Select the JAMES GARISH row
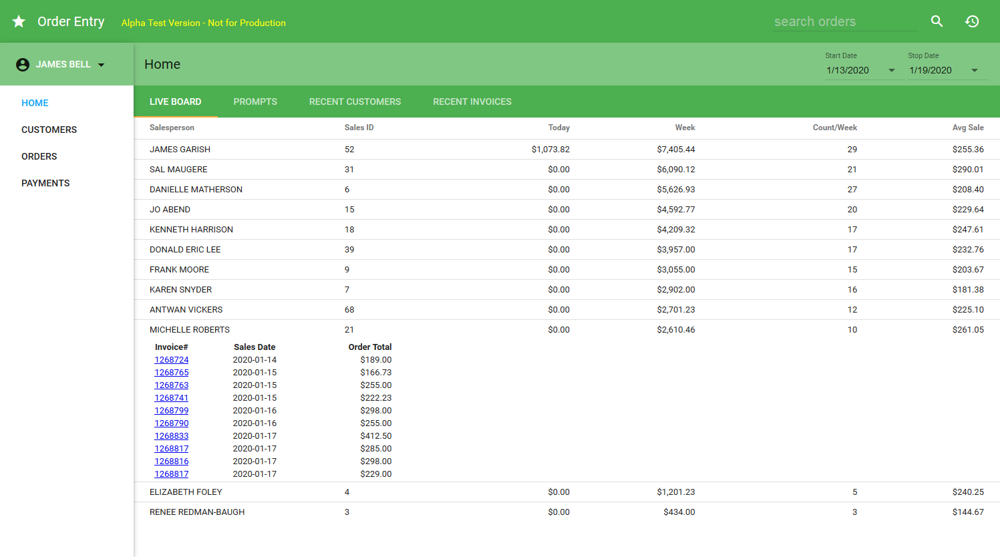The image size is (1000, 557). click(x=566, y=150)
